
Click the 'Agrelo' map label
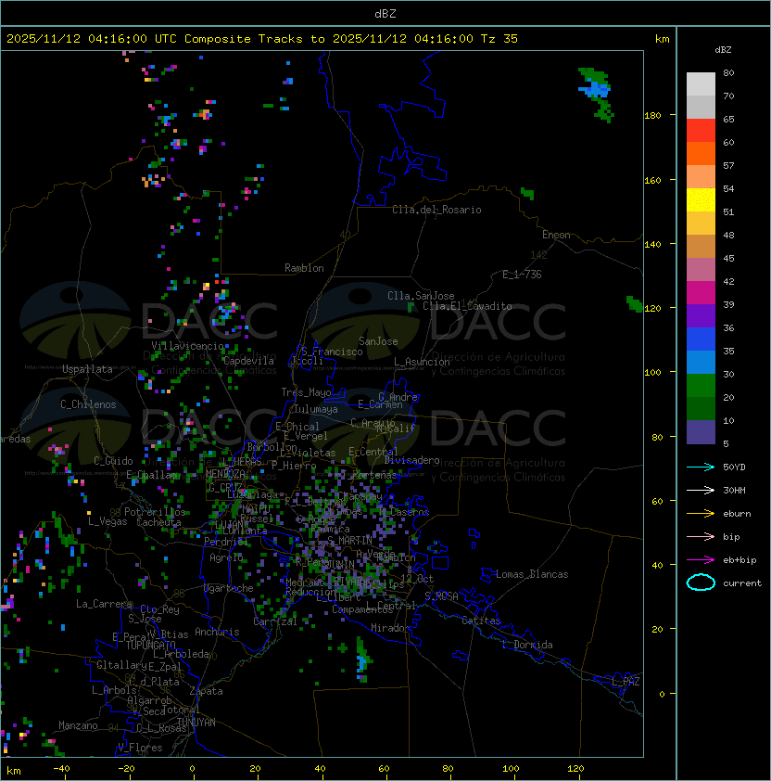pyautogui.click(x=226, y=557)
